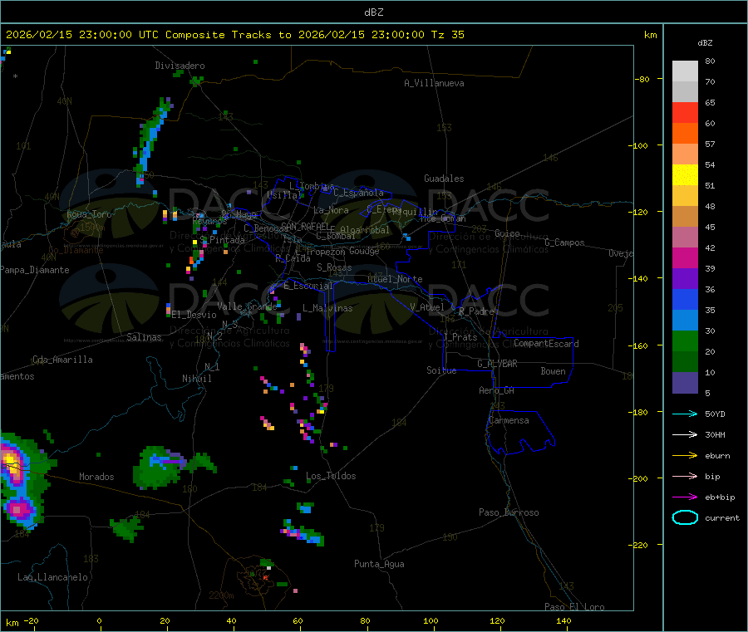Viewport: 748px width, 632px height.
Task: Pick the magenta 39-42 dBZ swatch
Action: [685, 257]
